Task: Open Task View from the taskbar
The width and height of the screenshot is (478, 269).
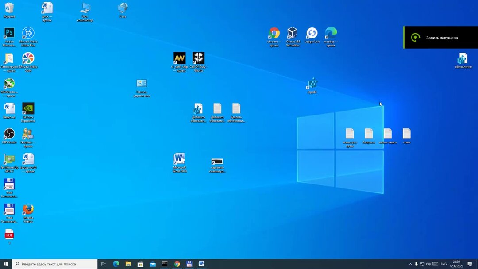Action: [103, 264]
